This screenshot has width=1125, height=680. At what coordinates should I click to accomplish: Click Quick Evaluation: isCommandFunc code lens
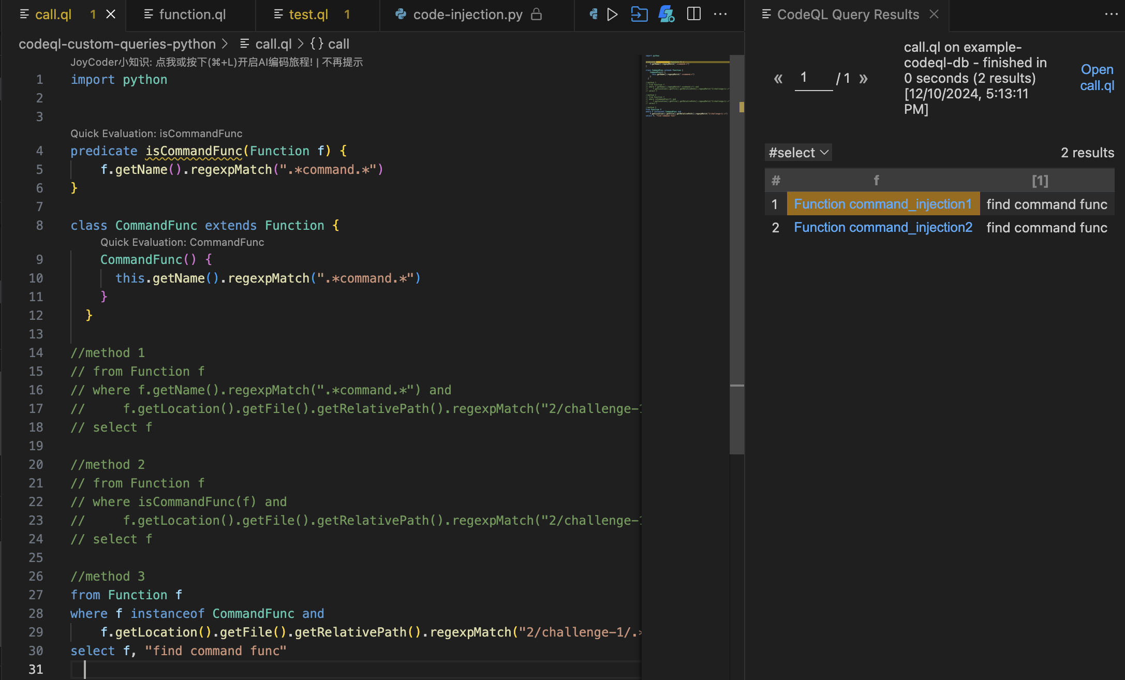coord(156,134)
